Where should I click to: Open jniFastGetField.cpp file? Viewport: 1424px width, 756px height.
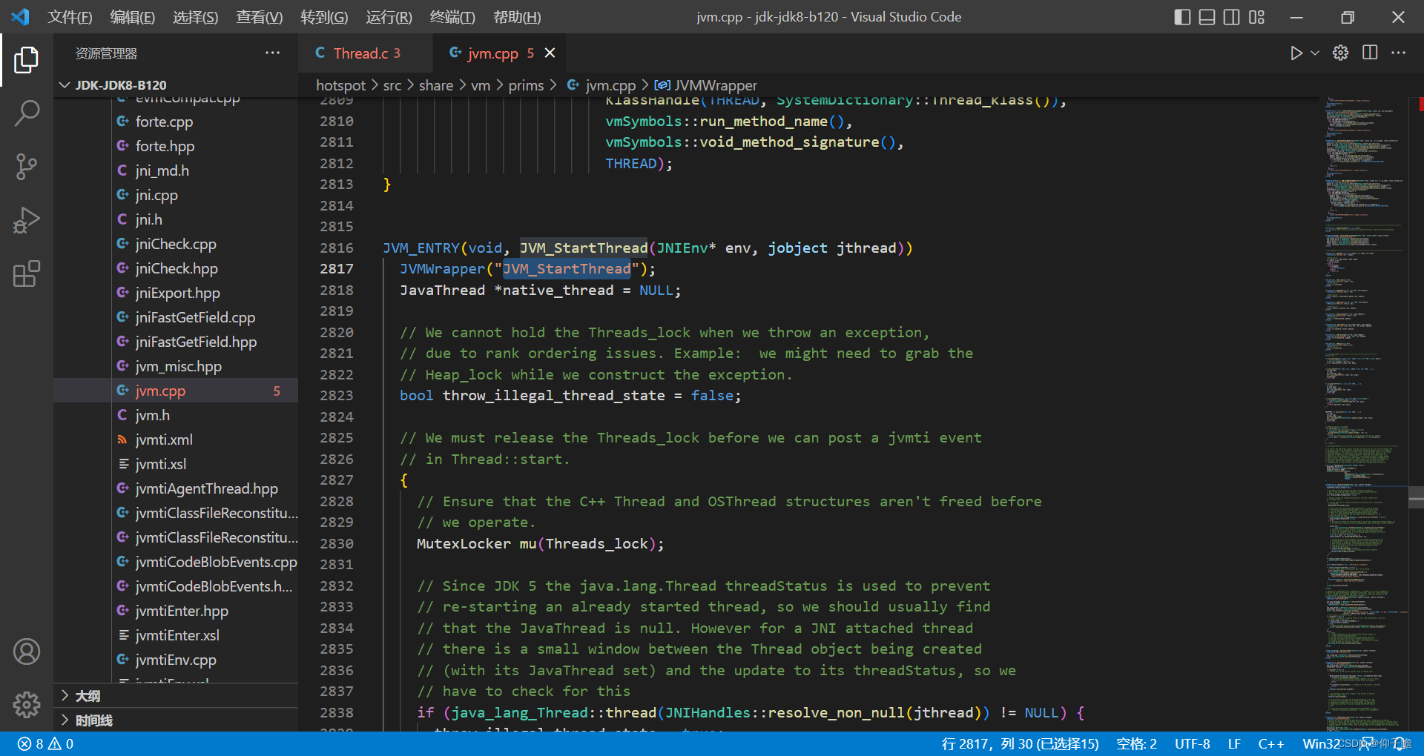tap(176, 317)
